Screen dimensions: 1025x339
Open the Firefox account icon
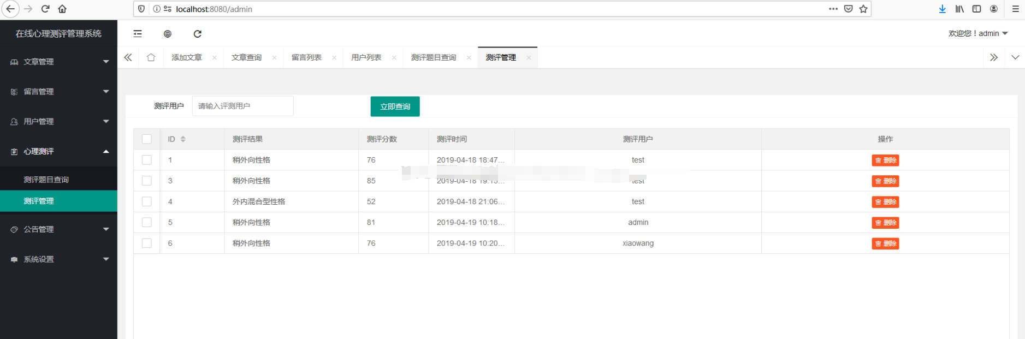coord(994,9)
